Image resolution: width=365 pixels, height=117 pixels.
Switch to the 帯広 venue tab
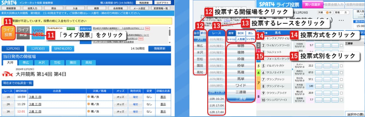[26, 62]
